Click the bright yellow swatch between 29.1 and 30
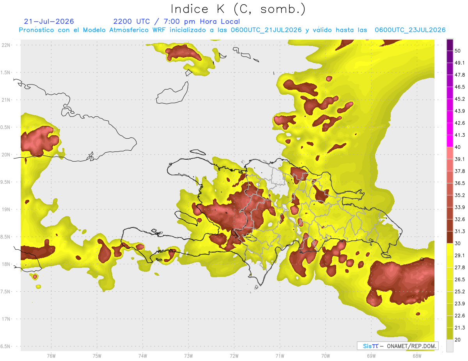The width and height of the screenshot is (468, 361). click(x=450, y=249)
